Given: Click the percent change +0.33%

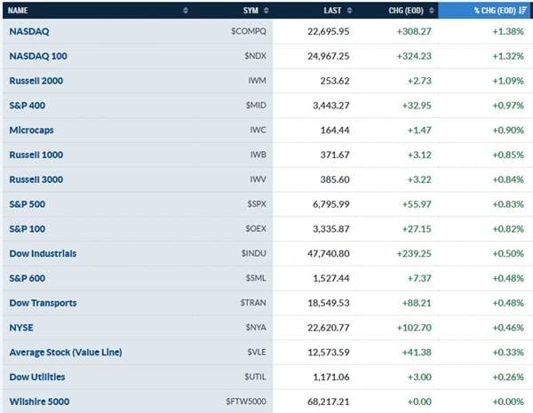Looking at the screenshot, I should click(508, 353).
